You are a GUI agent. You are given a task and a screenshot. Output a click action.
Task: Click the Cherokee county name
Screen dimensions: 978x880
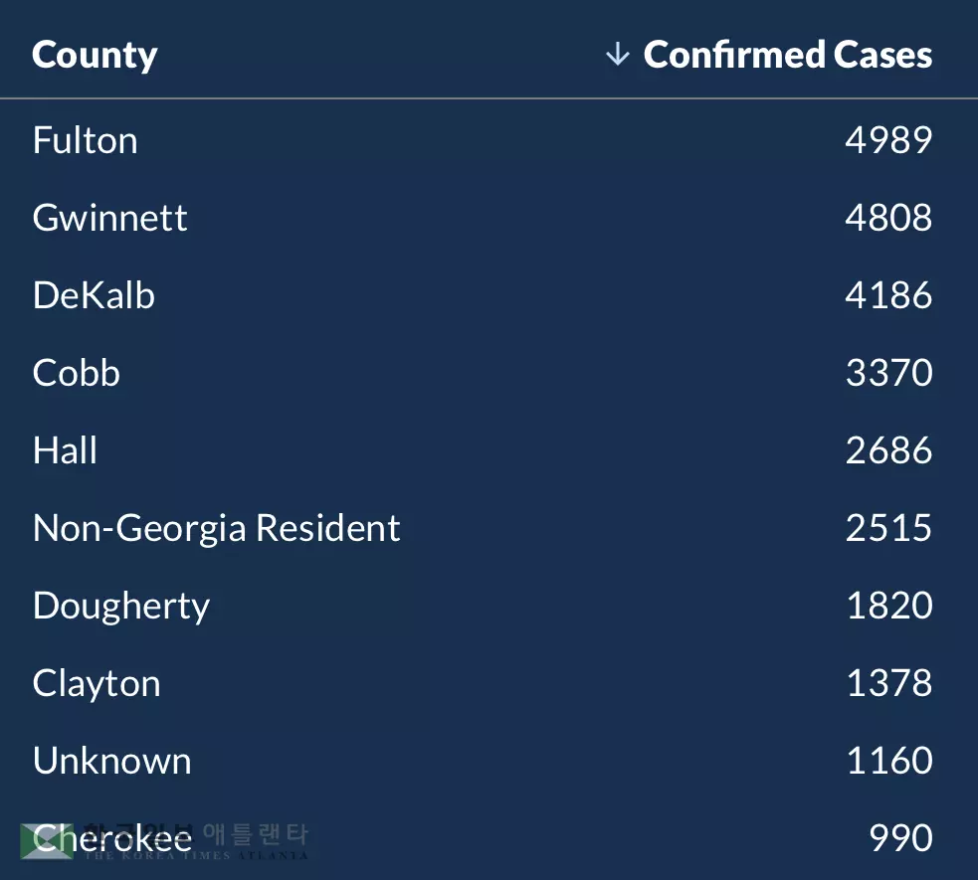tap(111, 838)
